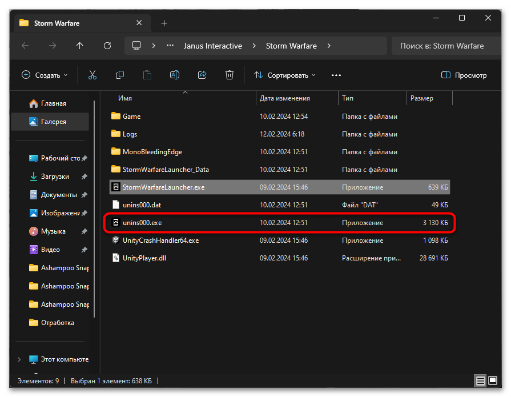Click the Share icon

point(202,75)
